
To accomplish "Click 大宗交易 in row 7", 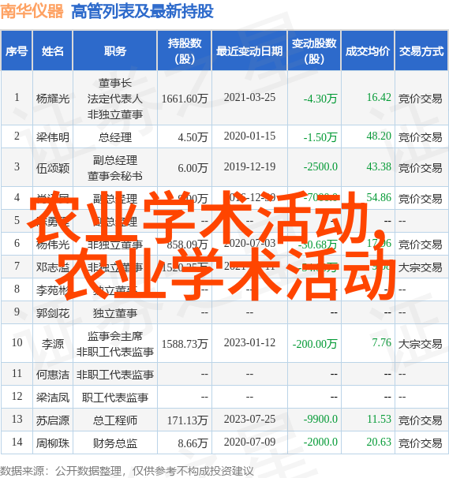I will pyautogui.click(x=421, y=267).
